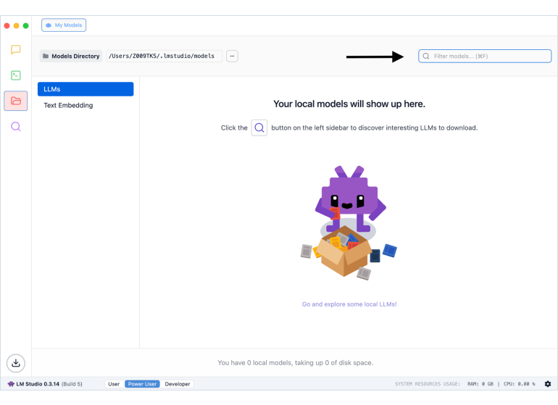558x405 pixels.
Task: Open the Chat section in sidebar
Action: coord(15,50)
